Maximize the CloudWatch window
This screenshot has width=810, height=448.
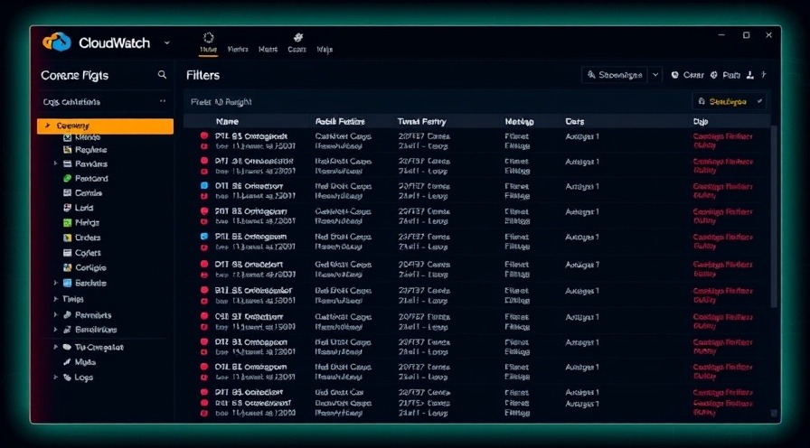pyautogui.click(x=747, y=35)
